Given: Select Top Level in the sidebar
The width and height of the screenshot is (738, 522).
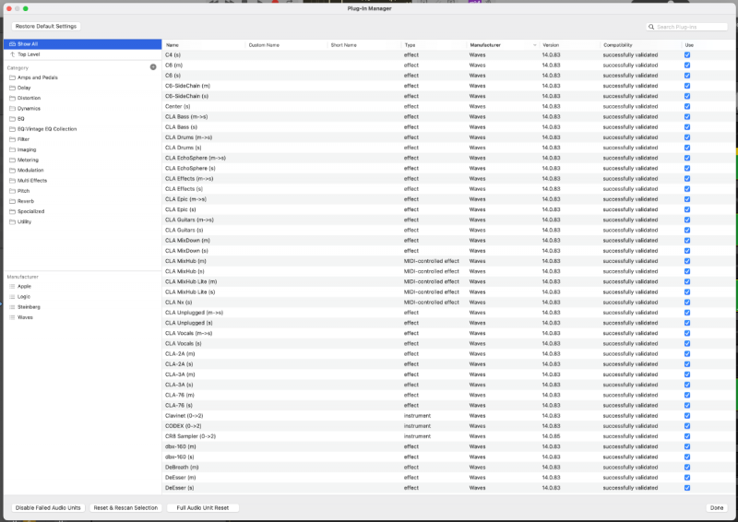Looking at the screenshot, I should 82,54.
